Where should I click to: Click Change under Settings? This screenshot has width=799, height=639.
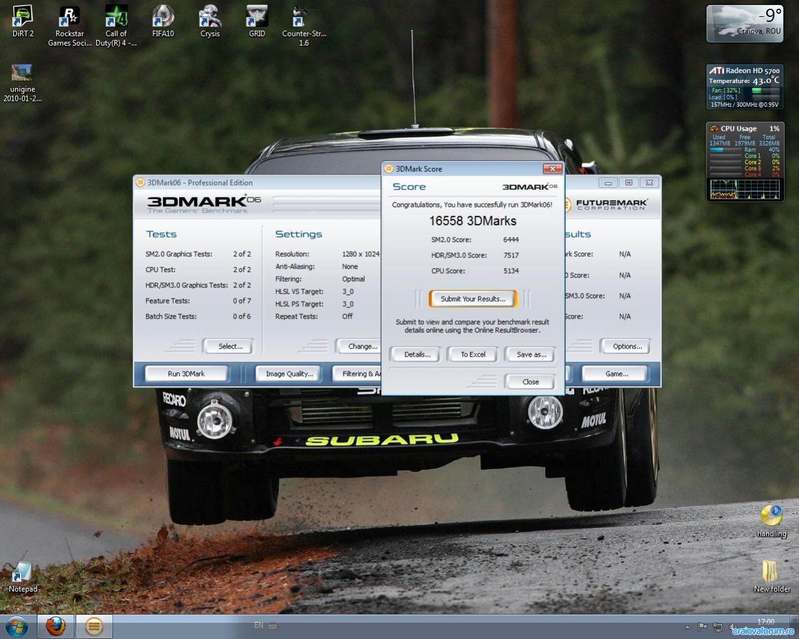(359, 346)
